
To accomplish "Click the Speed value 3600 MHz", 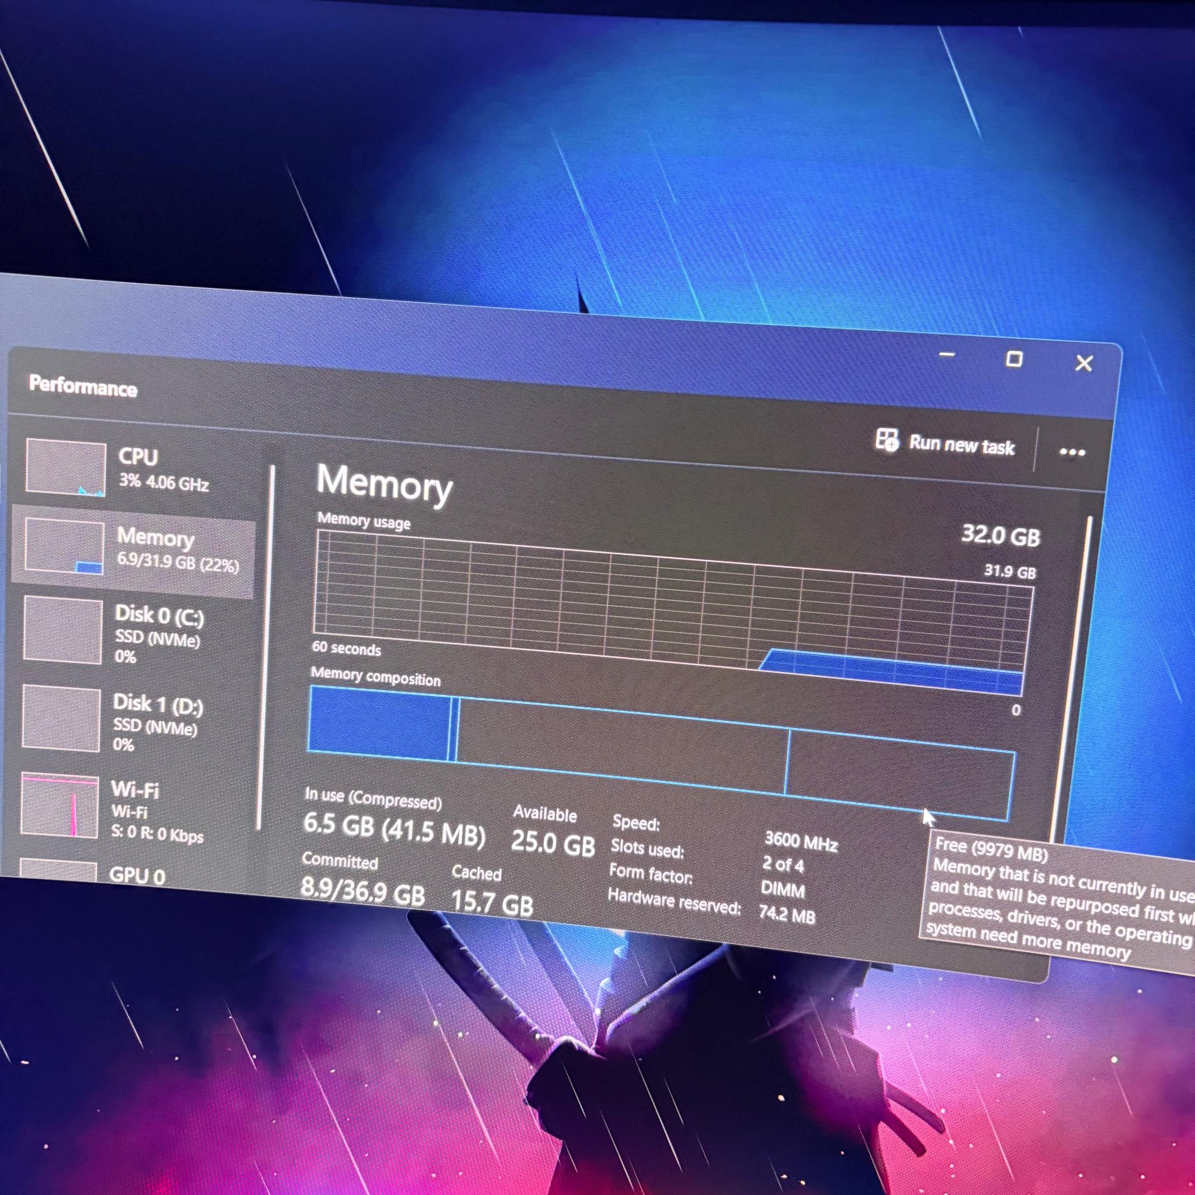I will point(801,841).
